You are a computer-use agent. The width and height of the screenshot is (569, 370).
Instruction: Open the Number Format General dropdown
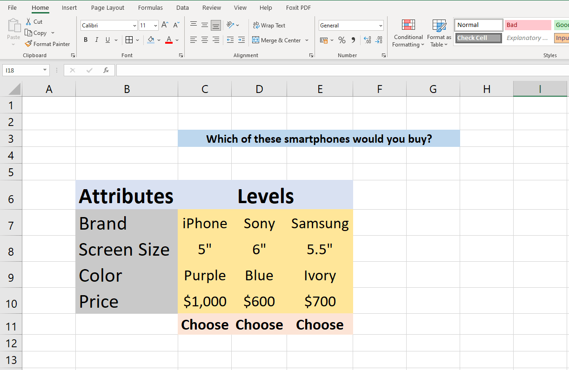tap(381, 26)
